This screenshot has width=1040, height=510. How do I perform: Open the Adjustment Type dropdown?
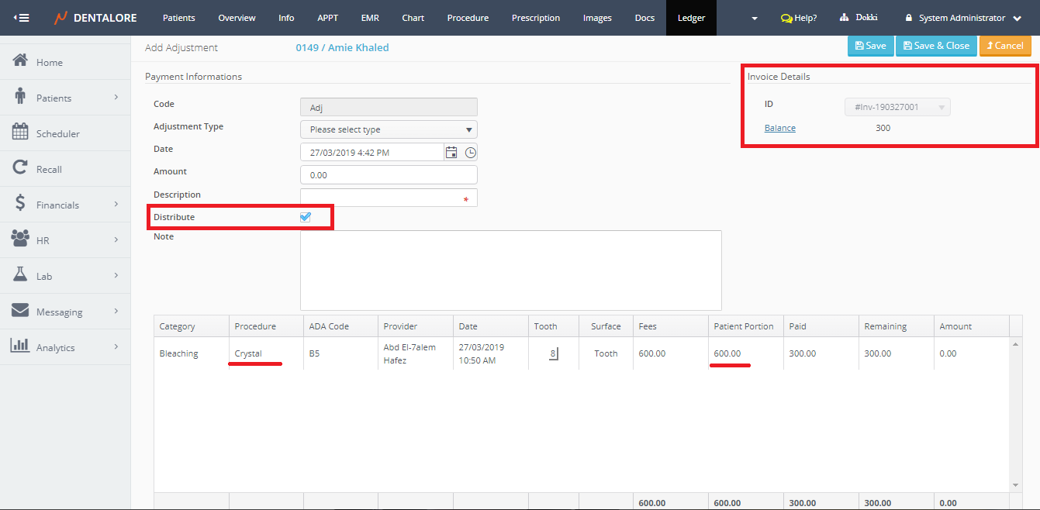click(389, 129)
